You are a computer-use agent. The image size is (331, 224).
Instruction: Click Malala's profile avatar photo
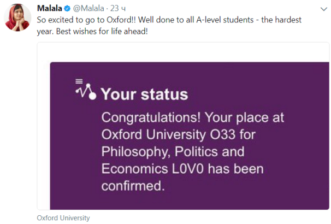pos(17,17)
